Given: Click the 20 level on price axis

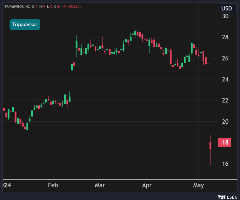Looking at the screenshot, I should pos(225,122).
